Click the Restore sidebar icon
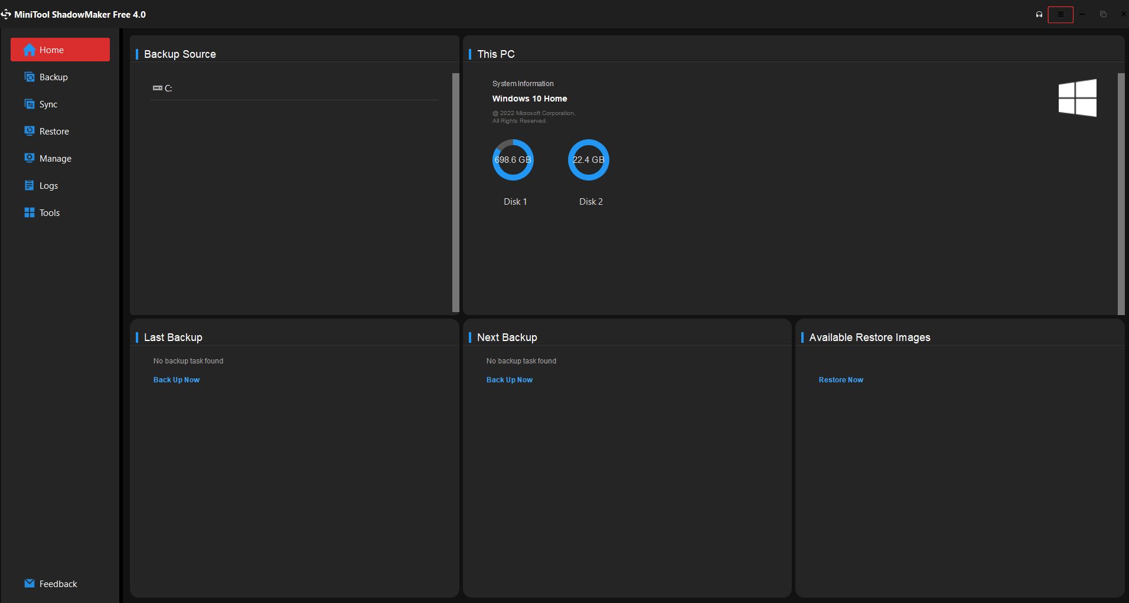1129x603 pixels. click(30, 131)
